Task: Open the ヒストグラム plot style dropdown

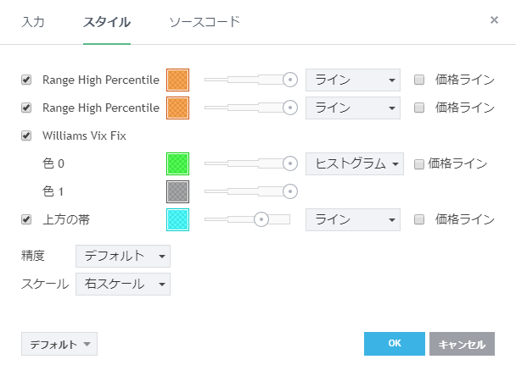Action: coord(354,163)
